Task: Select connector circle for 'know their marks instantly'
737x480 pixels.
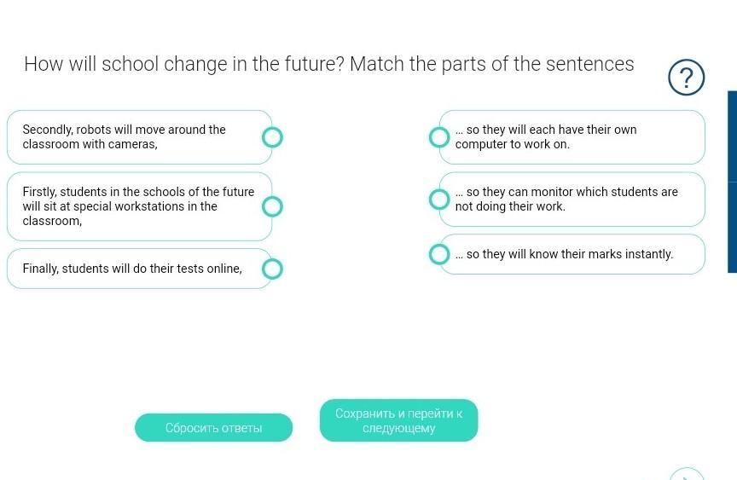Action: (439, 254)
